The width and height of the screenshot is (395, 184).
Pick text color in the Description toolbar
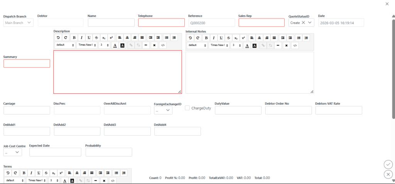pos(115,45)
